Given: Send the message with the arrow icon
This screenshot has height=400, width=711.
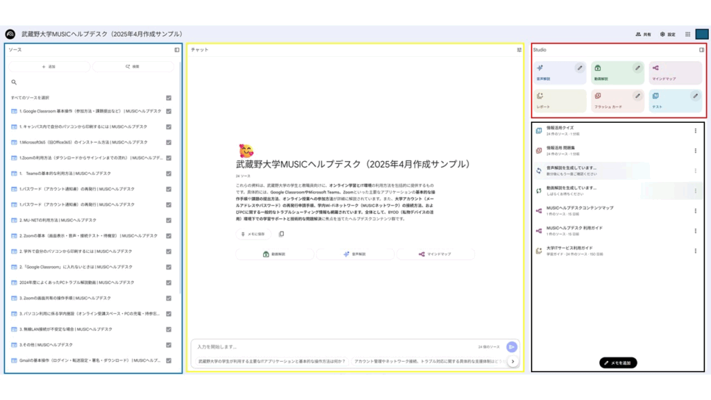Looking at the screenshot, I should (x=512, y=347).
